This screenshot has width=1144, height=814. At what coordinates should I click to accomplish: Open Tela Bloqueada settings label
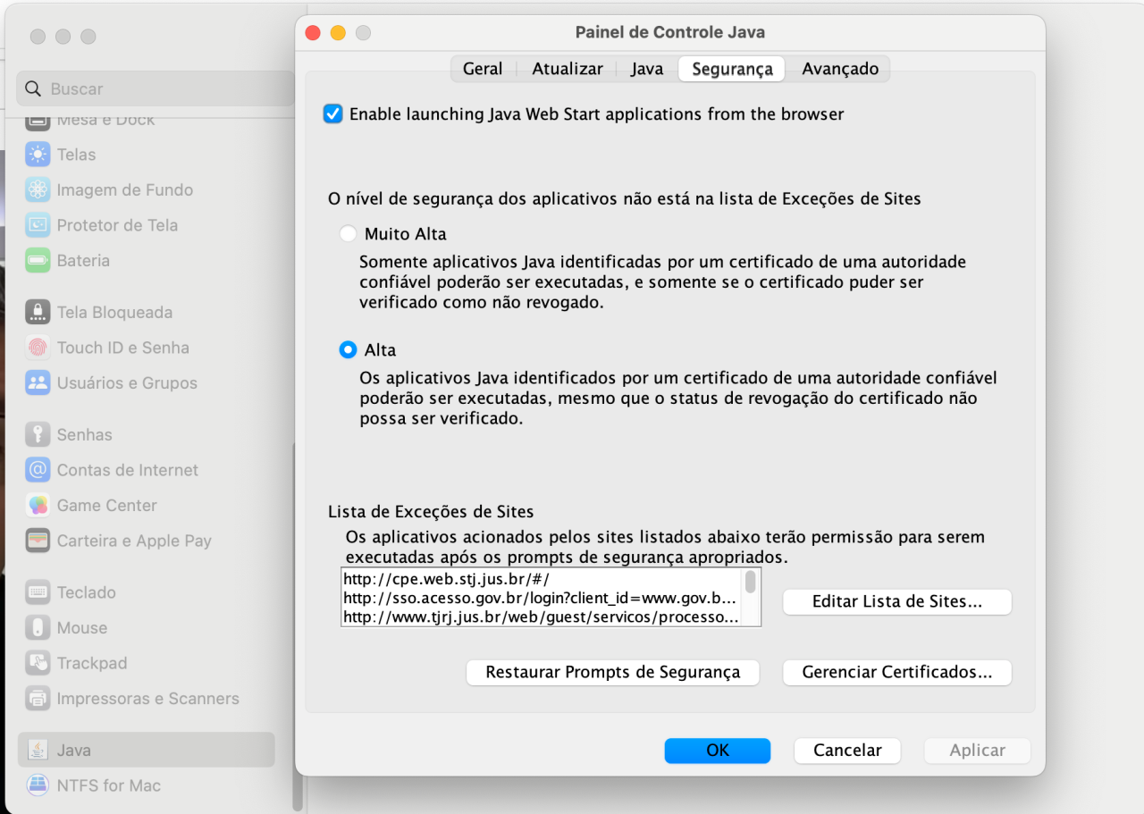pyautogui.click(x=114, y=312)
